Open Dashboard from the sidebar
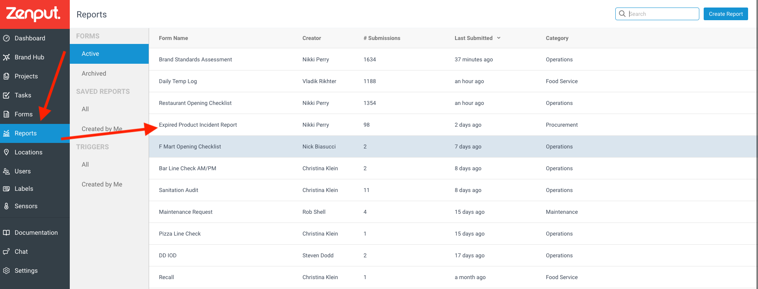758x289 pixels. [35, 38]
